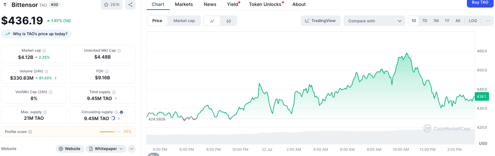Toggle the LOG scale on the chart
Screen dimensions: 495x156
473,21
